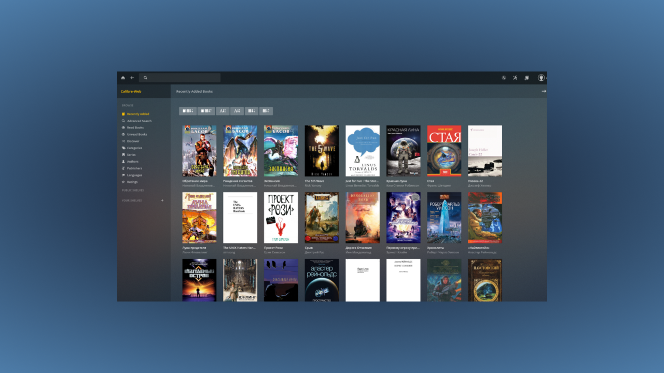Open the tasks activity icon
The width and height of the screenshot is (664, 373).
(504, 78)
